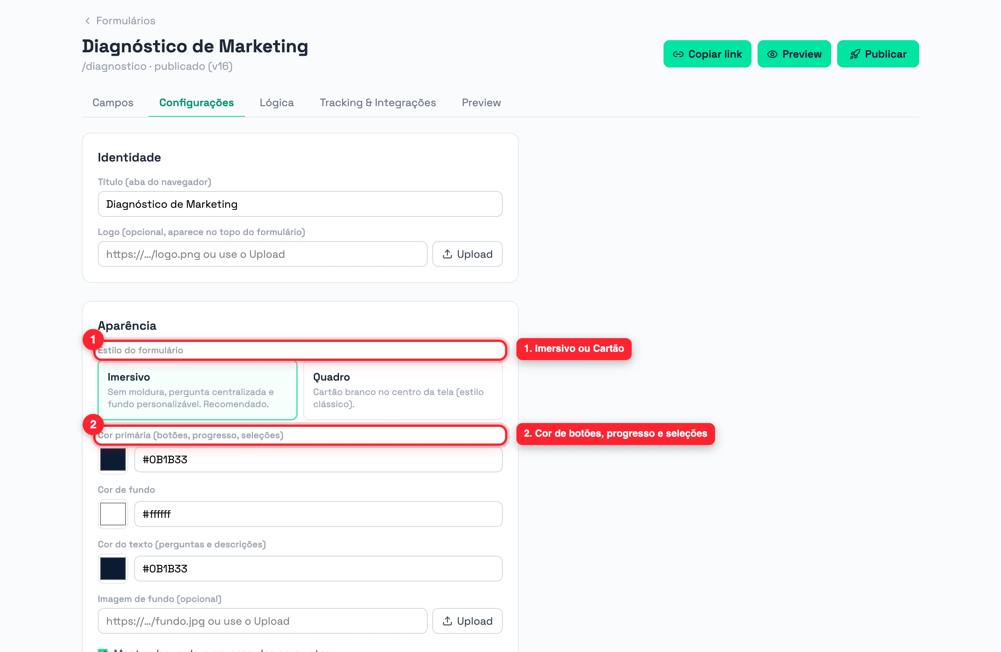The height and width of the screenshot is (652, 1001).
Task: Click the eye icon in Preview button
Action: (772, 54)
